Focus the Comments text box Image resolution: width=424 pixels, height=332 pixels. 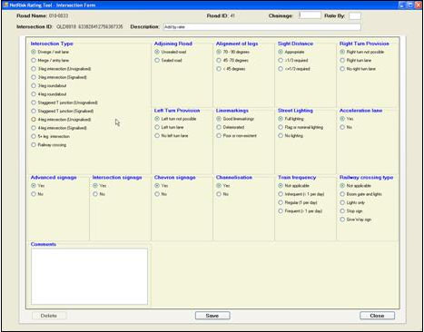click(89, 277)
